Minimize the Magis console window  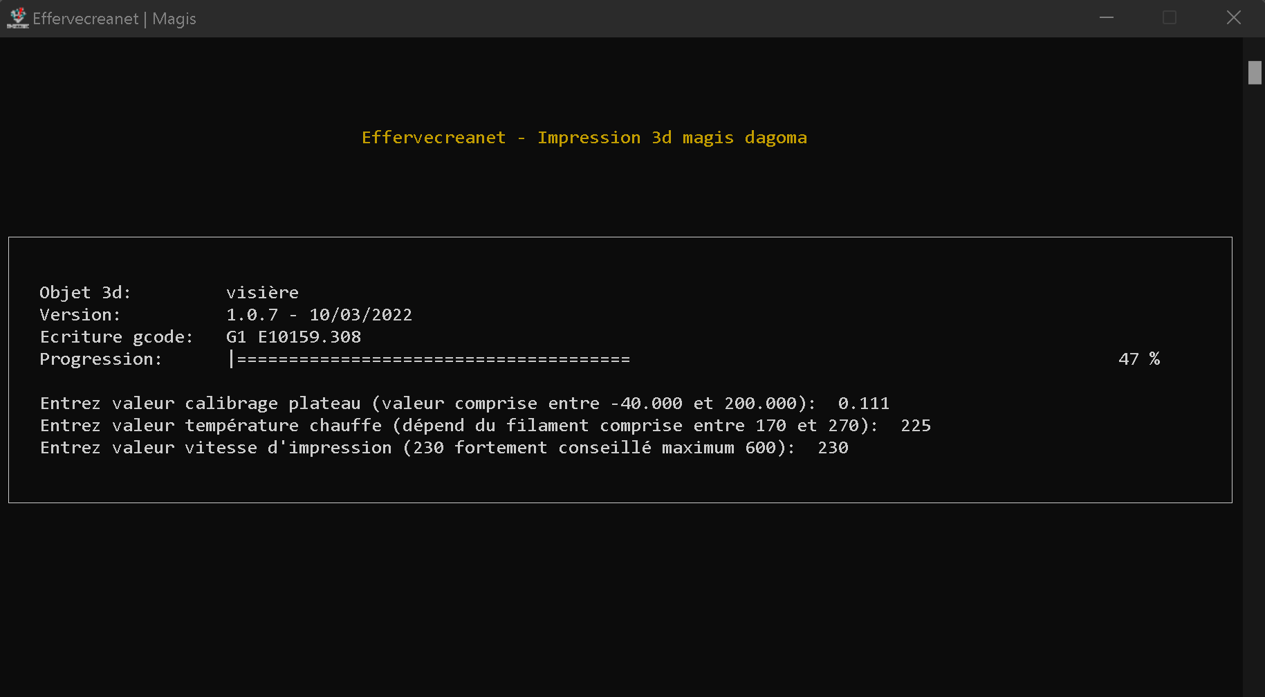(1107, 18)
